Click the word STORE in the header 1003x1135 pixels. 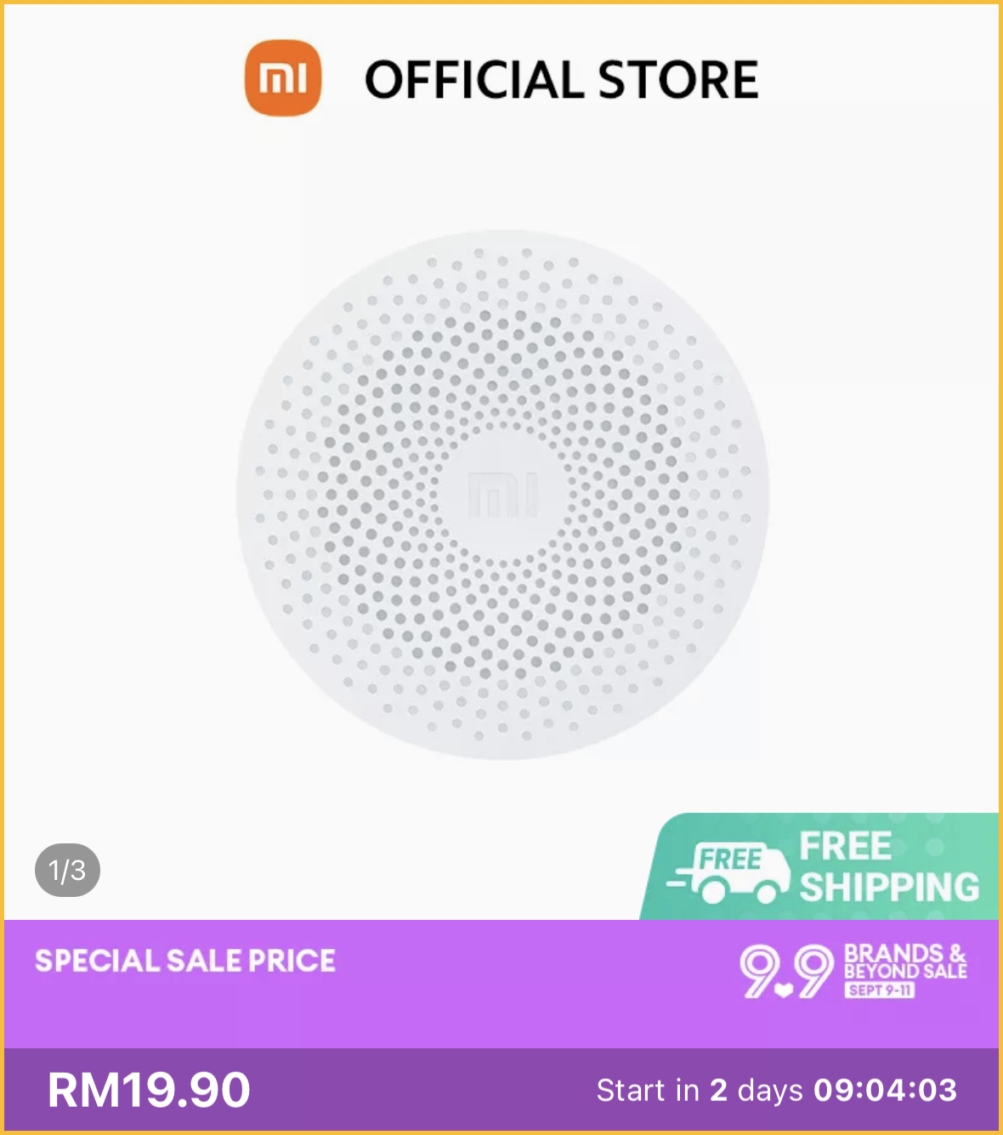(678, 80)
